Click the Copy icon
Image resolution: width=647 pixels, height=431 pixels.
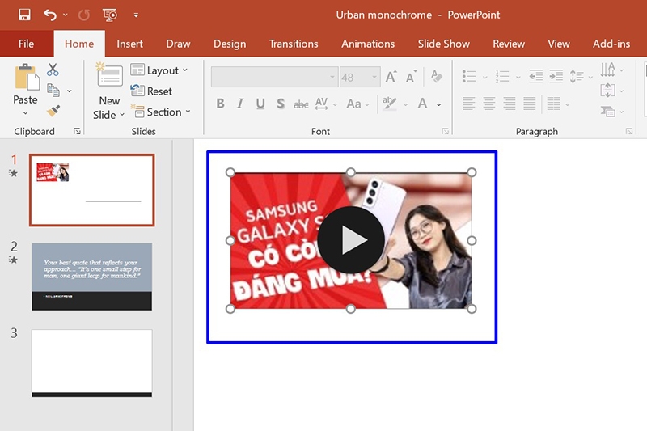pyautogui.click(x=53, y=90)
